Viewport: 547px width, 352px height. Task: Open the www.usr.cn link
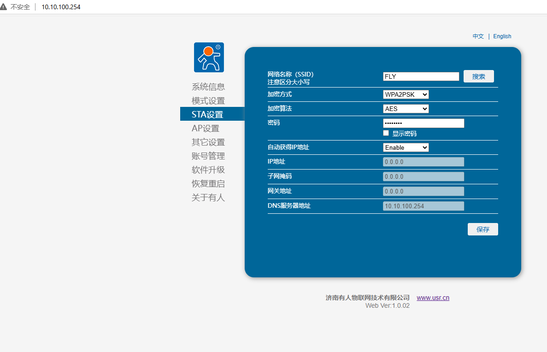point(433,298)
